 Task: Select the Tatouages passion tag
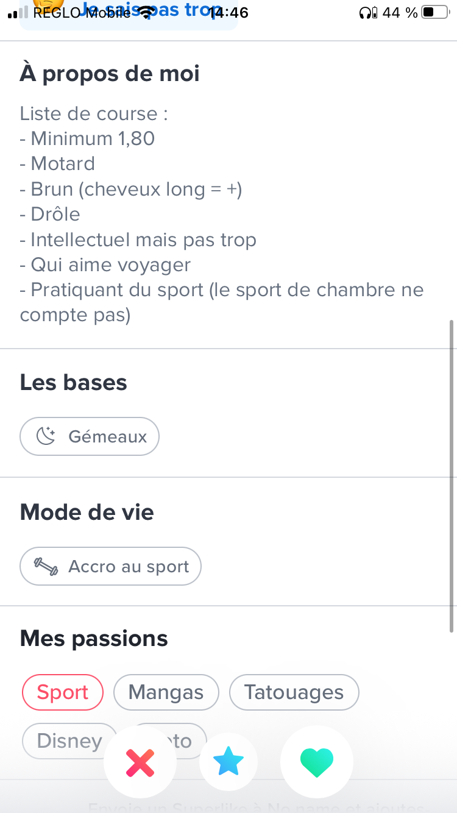tap(294, 692)
